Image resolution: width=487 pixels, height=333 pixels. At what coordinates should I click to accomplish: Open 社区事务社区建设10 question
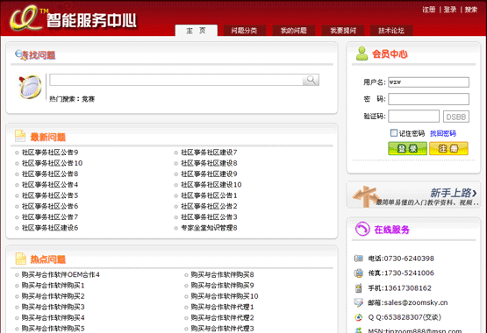(211, 185)
